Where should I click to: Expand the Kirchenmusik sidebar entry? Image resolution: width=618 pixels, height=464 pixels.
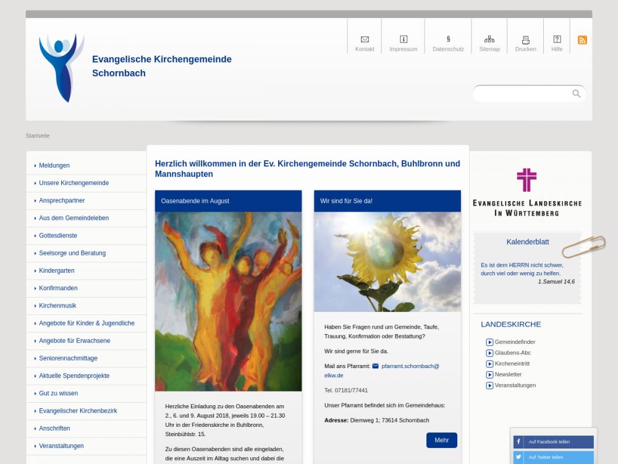pyautogui.click(x=57, y=306)
